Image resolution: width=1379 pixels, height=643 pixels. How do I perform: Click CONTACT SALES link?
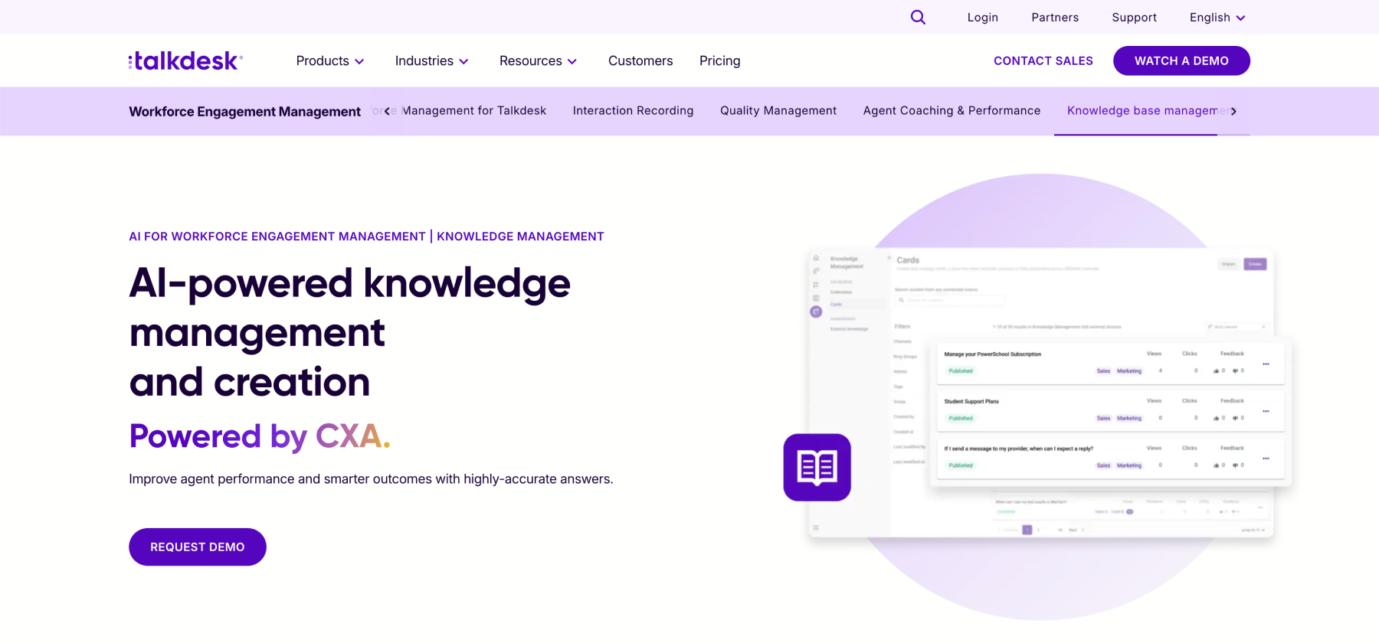[1043, 60]
